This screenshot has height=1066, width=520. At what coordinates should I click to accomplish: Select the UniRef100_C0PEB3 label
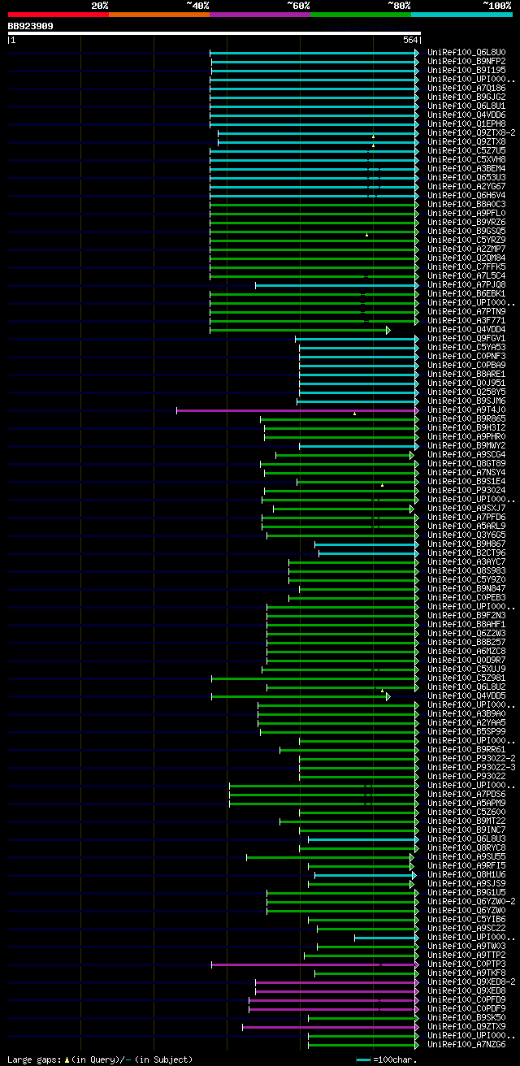[x=466, y=598]
